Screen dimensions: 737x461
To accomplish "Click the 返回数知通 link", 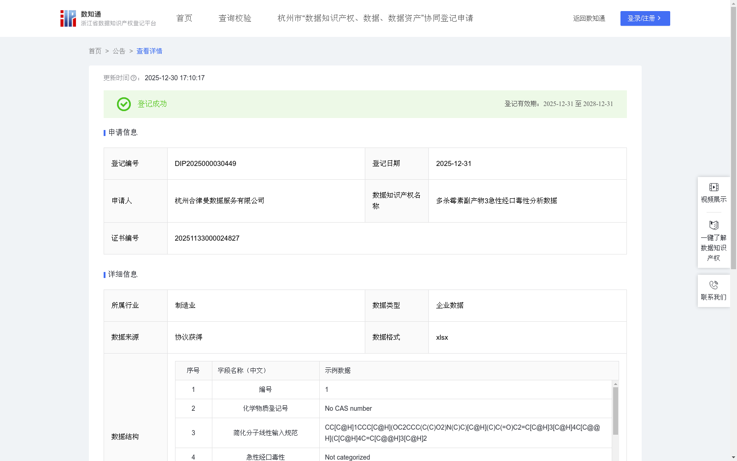I will click(x=589, y=18).
